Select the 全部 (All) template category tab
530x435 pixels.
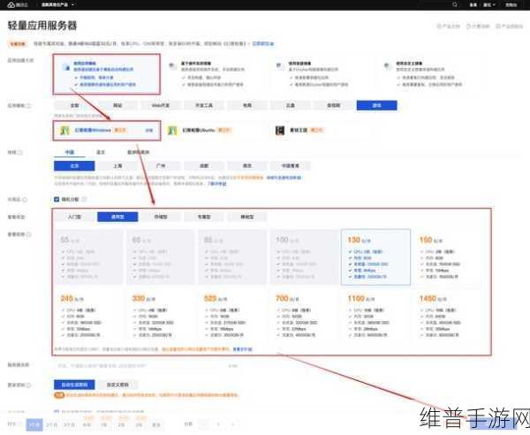tap(74, 105)
